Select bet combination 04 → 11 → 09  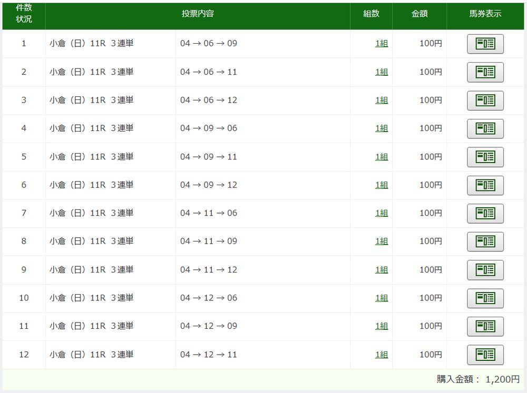(209, 241)
